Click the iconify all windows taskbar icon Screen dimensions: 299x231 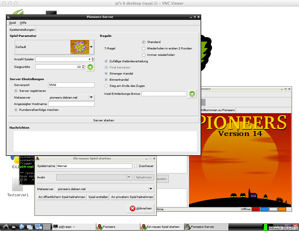[x=29, y=227]
